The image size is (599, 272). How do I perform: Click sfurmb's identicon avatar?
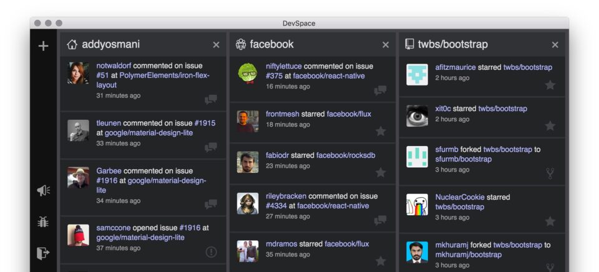[417, 157]
